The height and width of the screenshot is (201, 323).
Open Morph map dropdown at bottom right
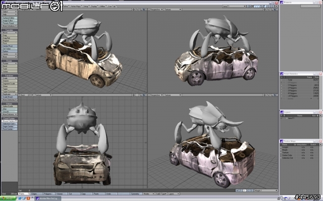pyautogui.click(x=266, y=190)
